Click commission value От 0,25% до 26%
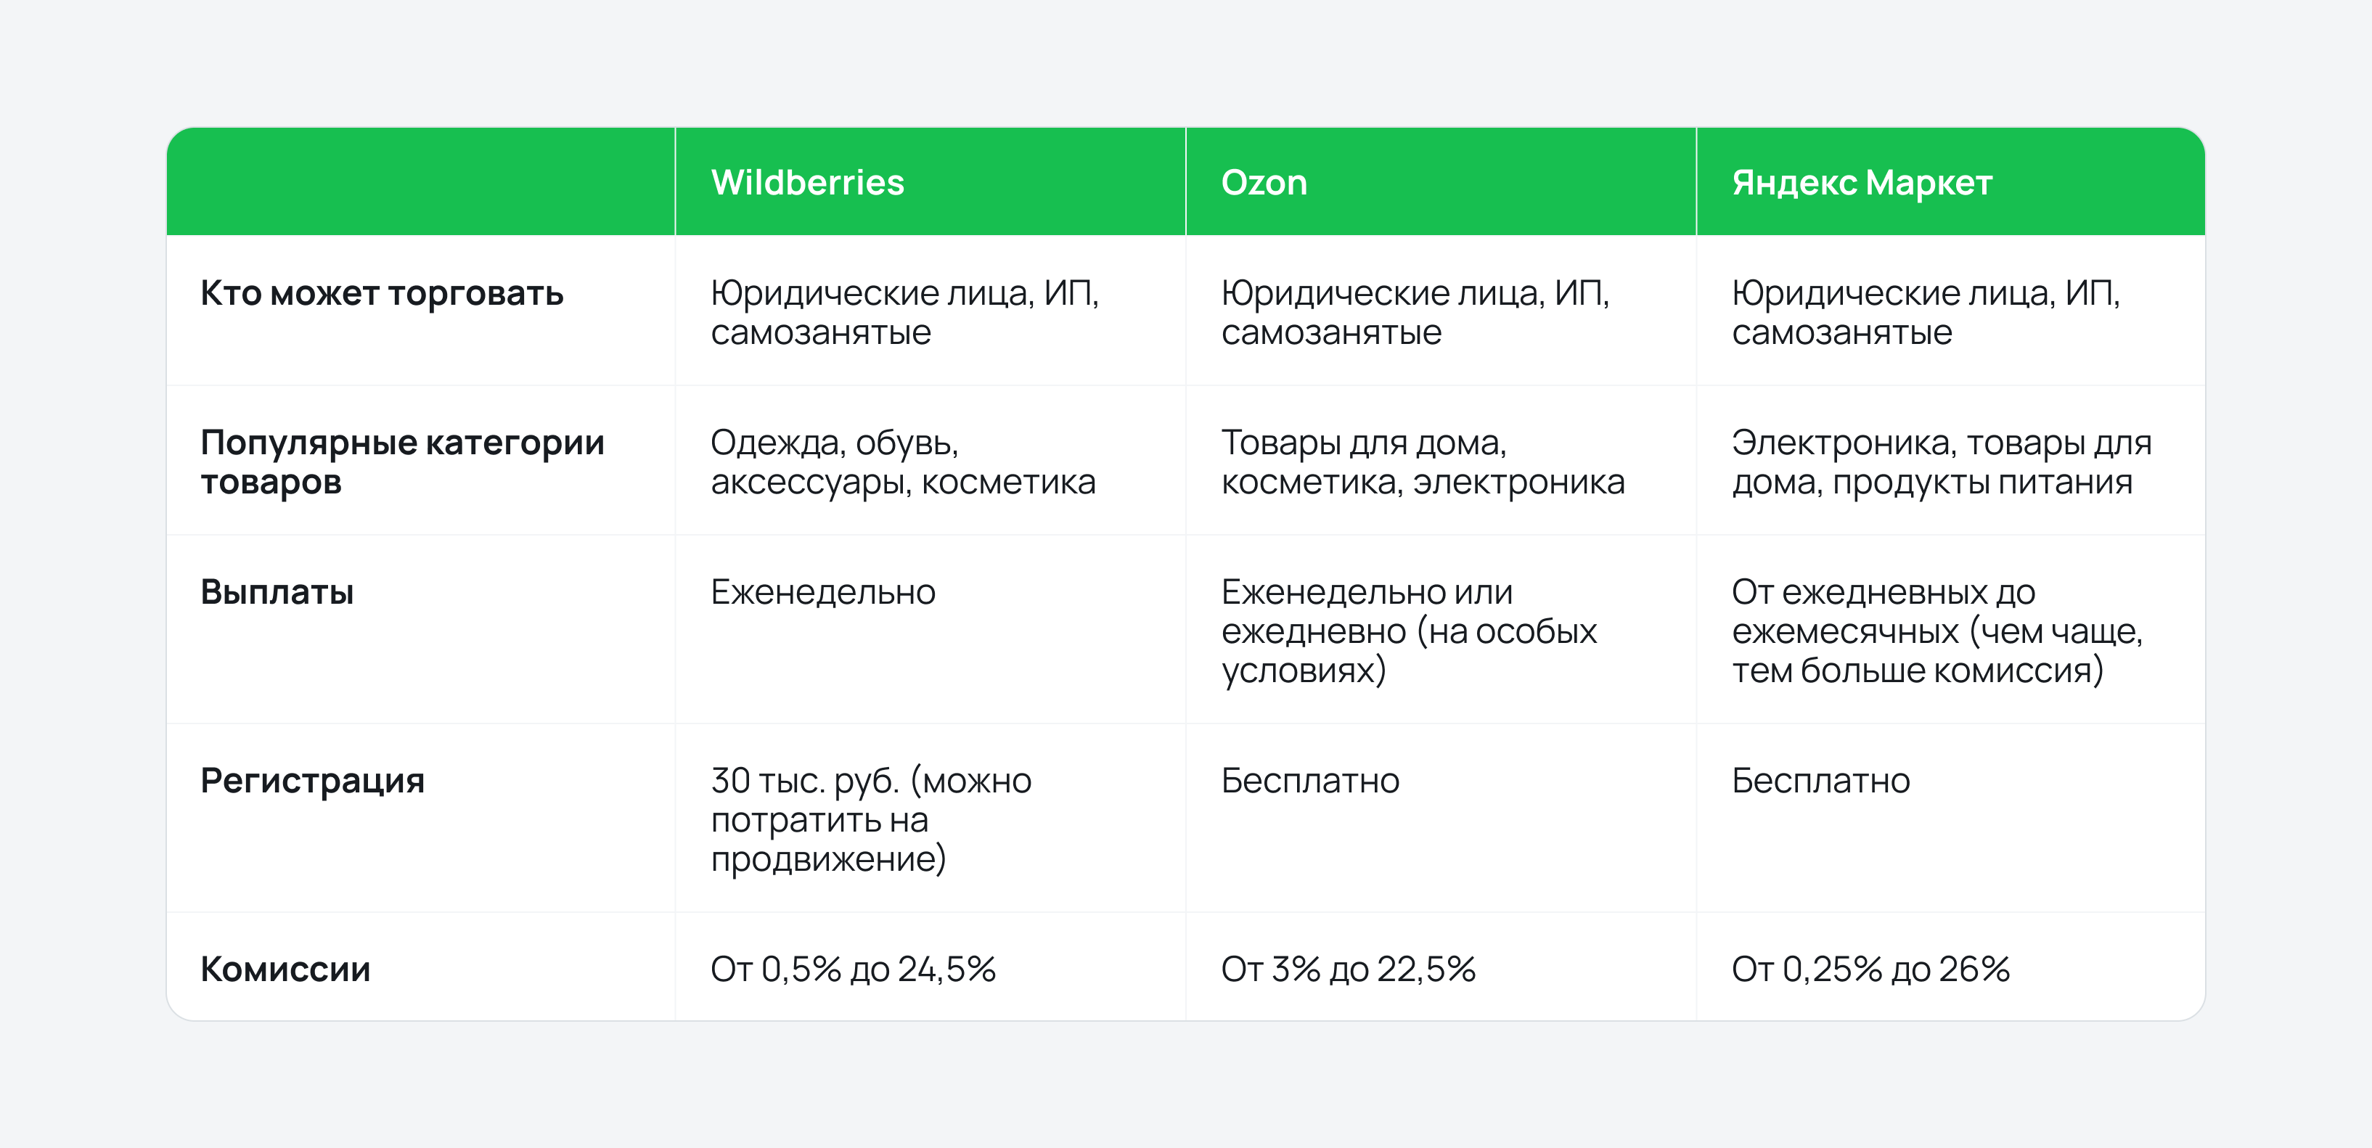 tap(1870, 969)
